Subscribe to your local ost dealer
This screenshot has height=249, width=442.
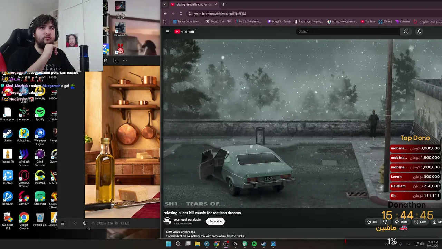pos(215,221)
